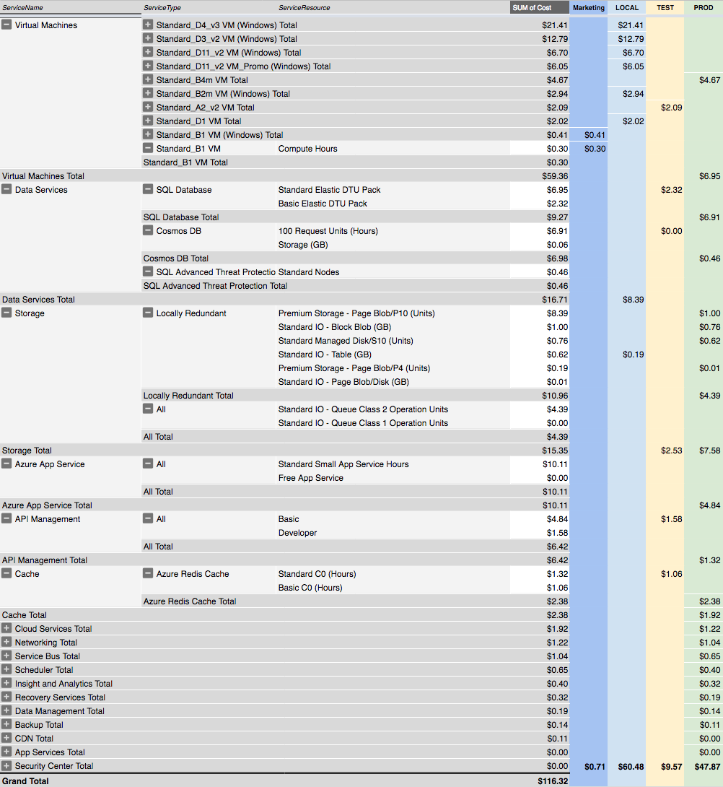Select Storage Total $15.35 cell

tap(540, 451)
